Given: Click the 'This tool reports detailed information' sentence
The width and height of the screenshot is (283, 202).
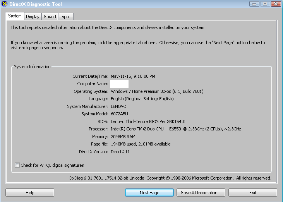Looking at the screenshot, I should click(x=108, y=27).
